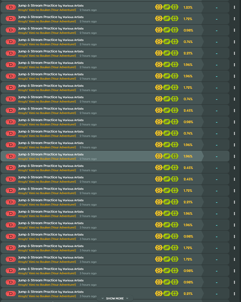241x302 pixels.
Task: Click the D rank badge in 1.96% '3 hours ago' row
Action: click(x=11, y=225)
